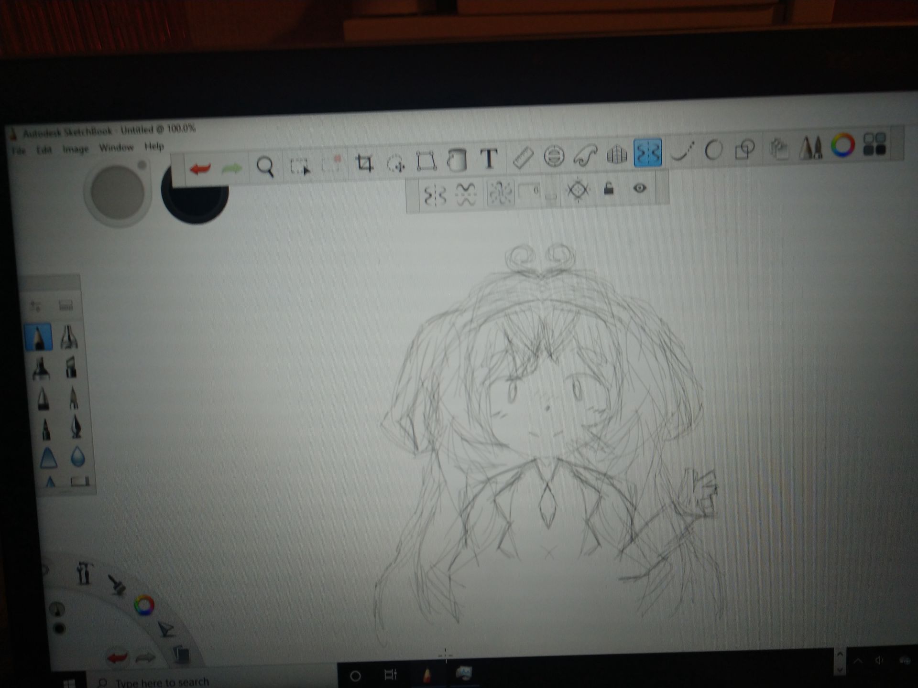Select the Ballpoint pen brush
Viewport: 918px width, 688px height.
click(x=43, y=399)
